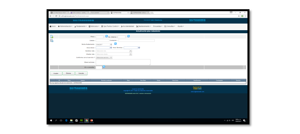Click the Kms Ruta column header

(x=143, y=80)
